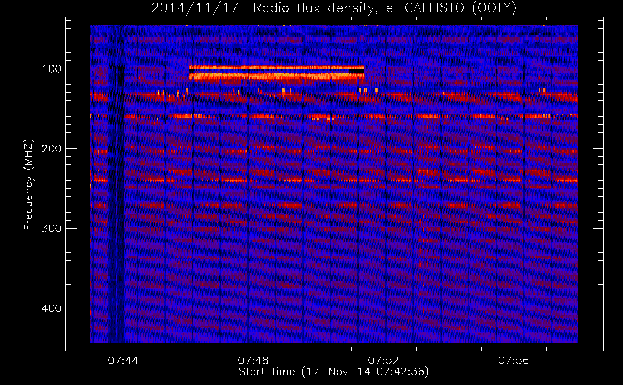The image size is (623, 385).
Task: Select the '300' frequency axis label
Action: (52, 228)
